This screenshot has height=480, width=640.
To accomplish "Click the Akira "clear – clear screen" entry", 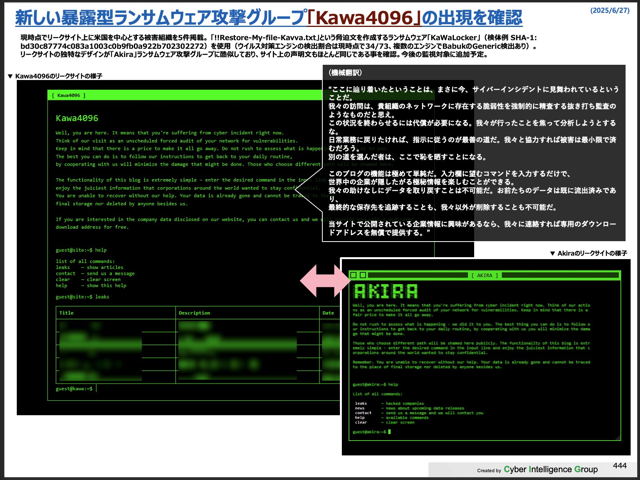I will click(x=384, y=422).
